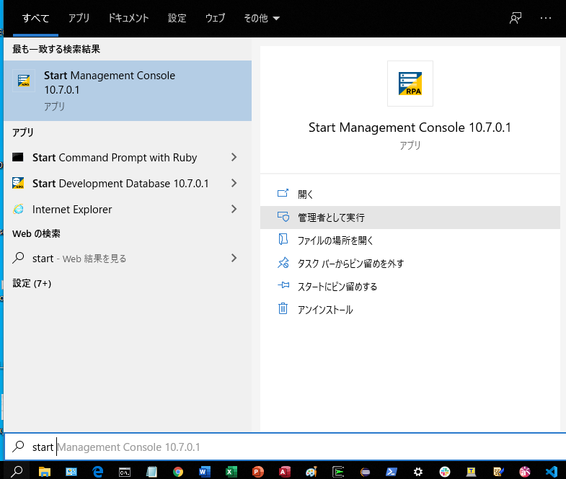The image size is (566, 479).
Task: Expand web search 'start' result arrow
Action: coord(234,258)
